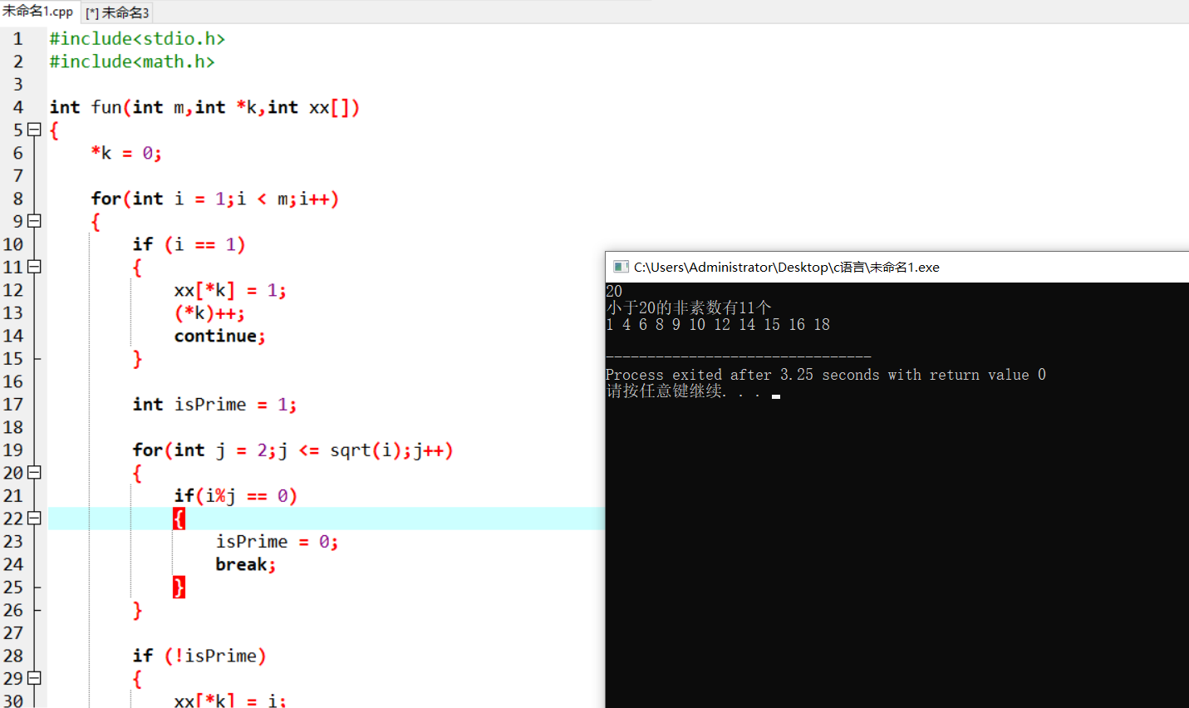Collapse the fold marker on line 9
The height and width of the screenshot is (708, 1189).
tap(34, 221)
